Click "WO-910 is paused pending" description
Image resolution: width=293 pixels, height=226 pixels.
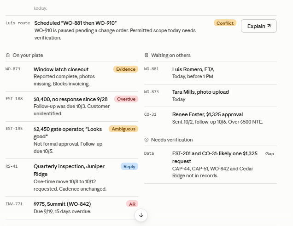[115, 34]
